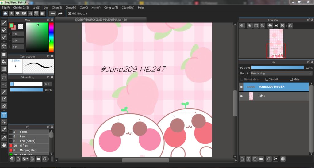314x168 pixels.
Task: Toggle the Bảo vệ alpha checkbox
Action: [x=242, y=79]
